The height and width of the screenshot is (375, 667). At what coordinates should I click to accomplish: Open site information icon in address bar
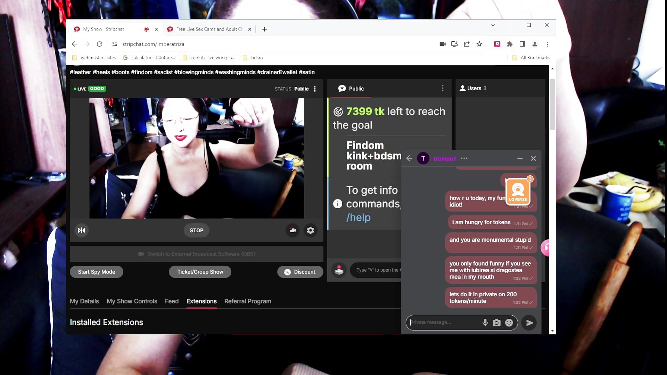[115, 44]
